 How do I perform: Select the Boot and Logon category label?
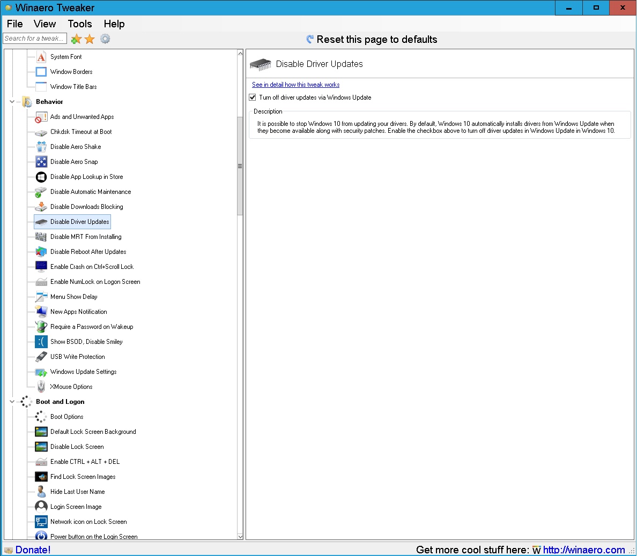click(60, 402)
